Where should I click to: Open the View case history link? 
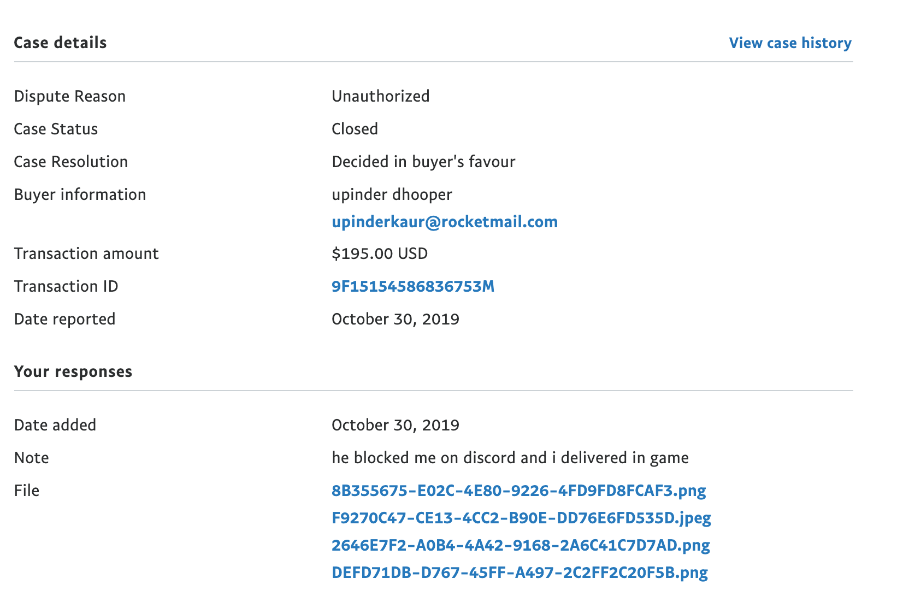click(x=790, y=43)
